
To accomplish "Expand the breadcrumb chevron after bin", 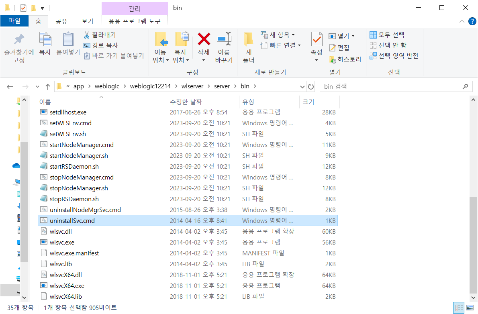I will coord(255,86).
